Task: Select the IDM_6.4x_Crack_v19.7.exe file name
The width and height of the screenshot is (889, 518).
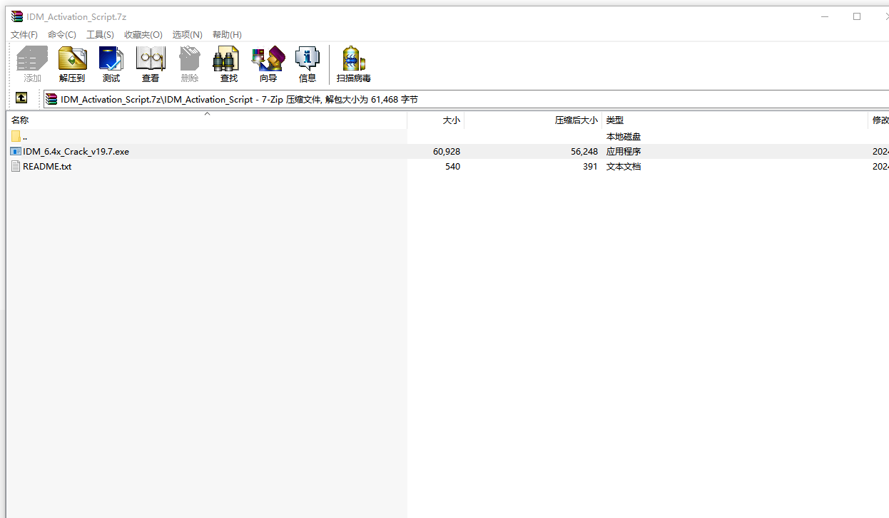Action: pyautogui.click(x=76, y=152)
